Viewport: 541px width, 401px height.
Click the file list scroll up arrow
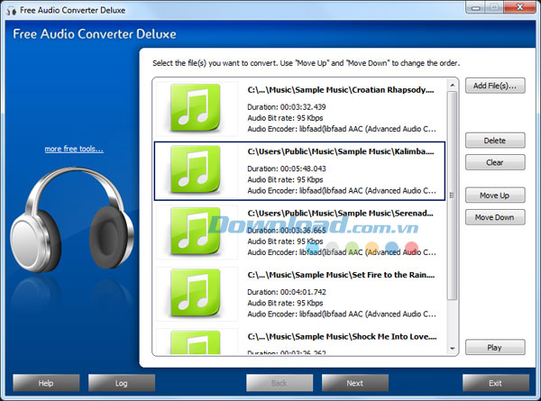(453, 85)
